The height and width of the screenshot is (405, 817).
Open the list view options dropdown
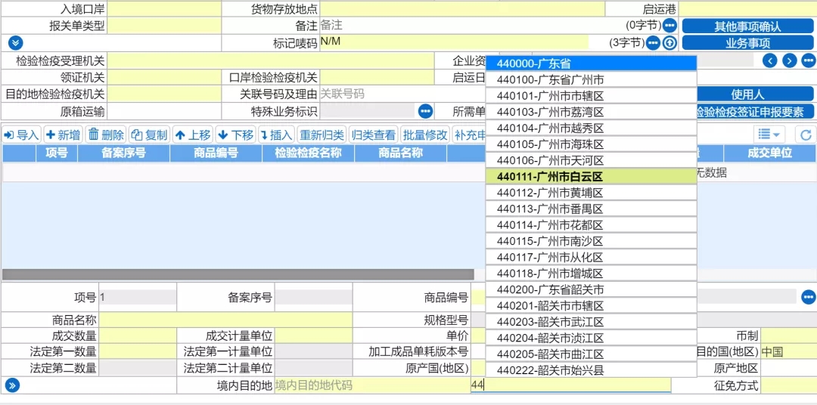[x=770, y=134]
